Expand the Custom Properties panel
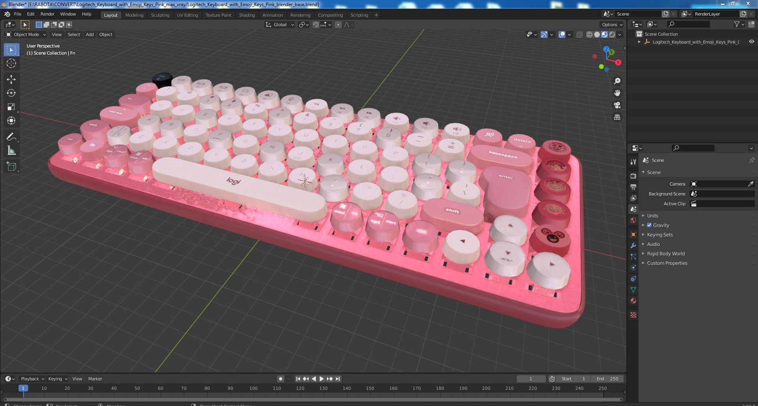Screen dimensions: 758x406 tap(667, 263)
